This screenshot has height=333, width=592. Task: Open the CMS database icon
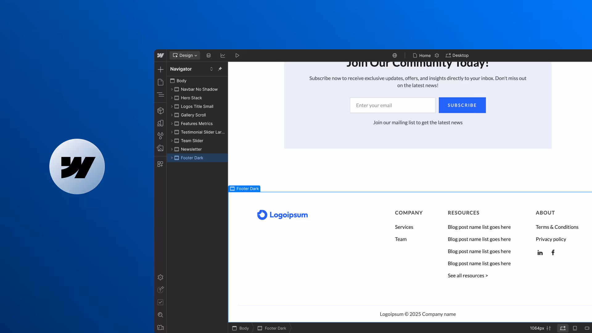[208, 55]
